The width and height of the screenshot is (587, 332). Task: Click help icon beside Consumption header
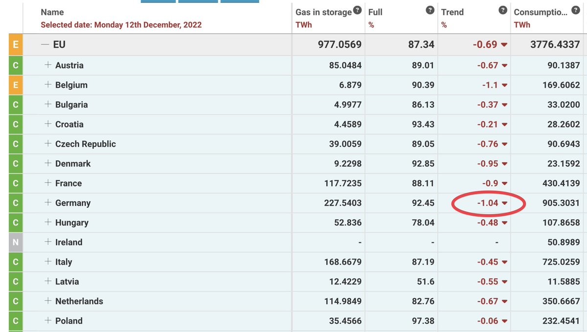tap(576, 10)
